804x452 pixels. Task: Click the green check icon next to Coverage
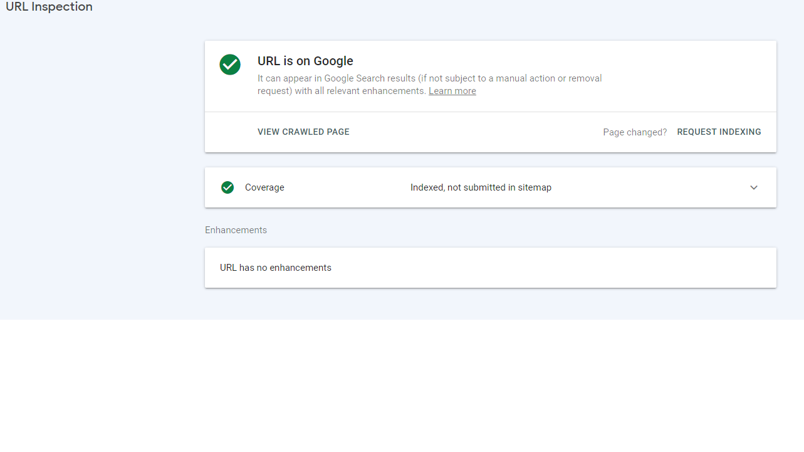tap(227, 187)
